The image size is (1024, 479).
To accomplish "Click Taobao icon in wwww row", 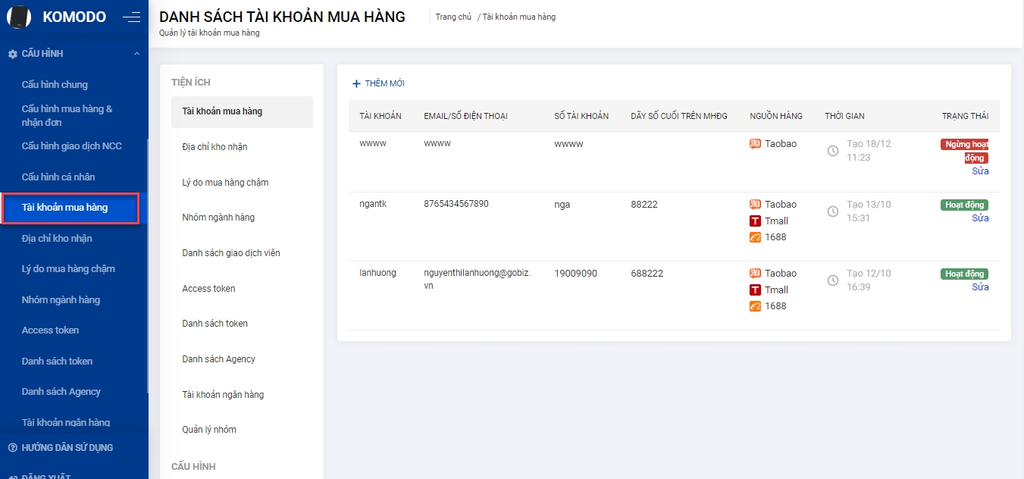I will tap(755, 144).
